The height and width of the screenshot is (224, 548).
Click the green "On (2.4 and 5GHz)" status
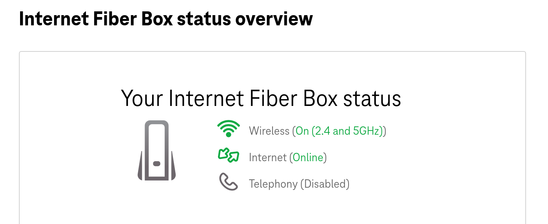339,131
